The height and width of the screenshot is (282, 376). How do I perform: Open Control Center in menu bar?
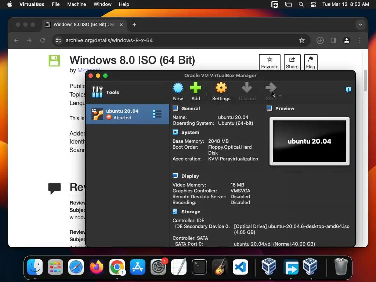coord(313,4)
